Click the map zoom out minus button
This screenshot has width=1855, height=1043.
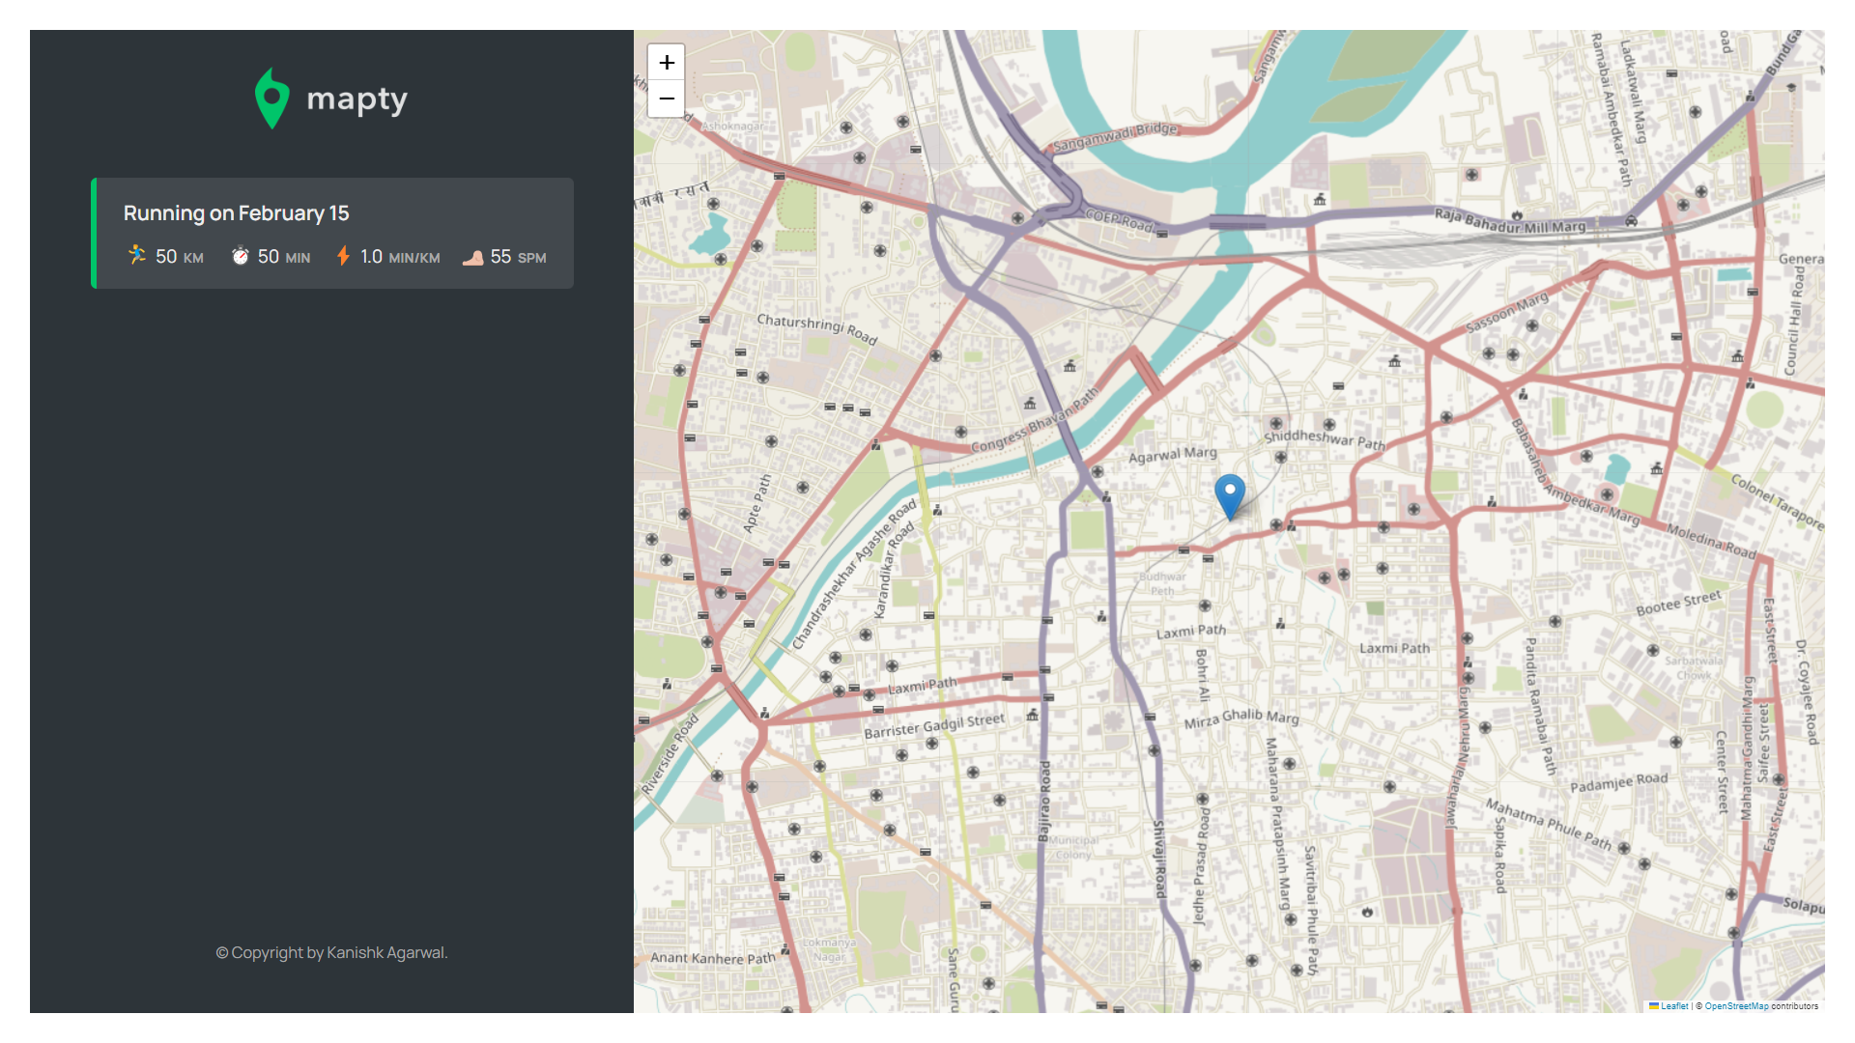click(x=667, y=99)
